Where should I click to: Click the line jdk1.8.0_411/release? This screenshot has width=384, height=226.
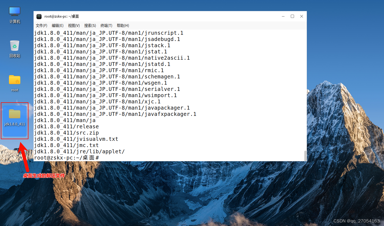[x=66, y=126]
